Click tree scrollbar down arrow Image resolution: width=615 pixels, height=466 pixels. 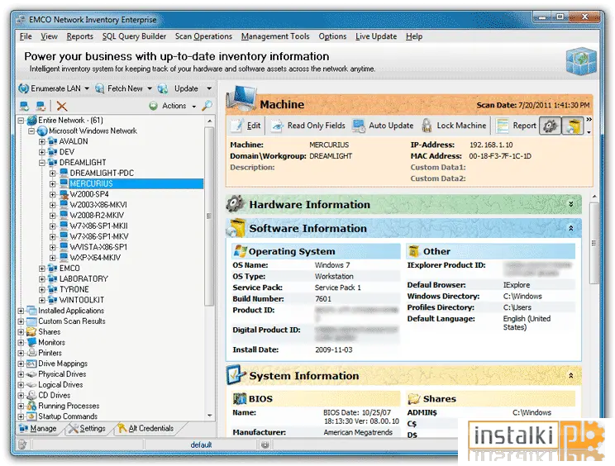[210, 416]
